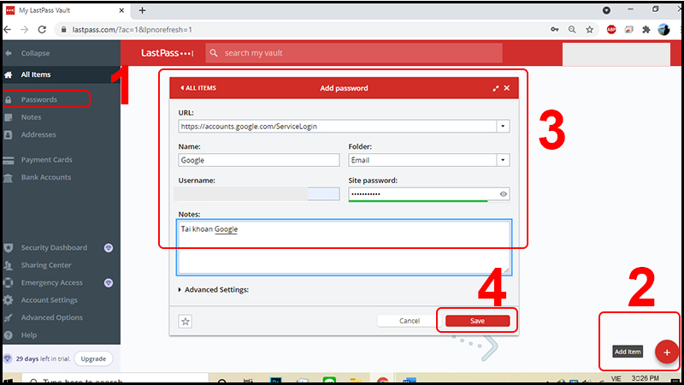This screenshot has height=385, width=684.
Task: Close the Add password dialog
Action: (507, 88)
